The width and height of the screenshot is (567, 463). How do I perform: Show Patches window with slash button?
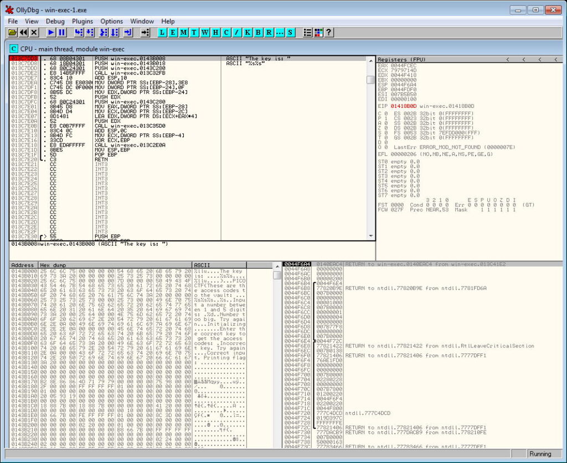click(x=237, y=33)
